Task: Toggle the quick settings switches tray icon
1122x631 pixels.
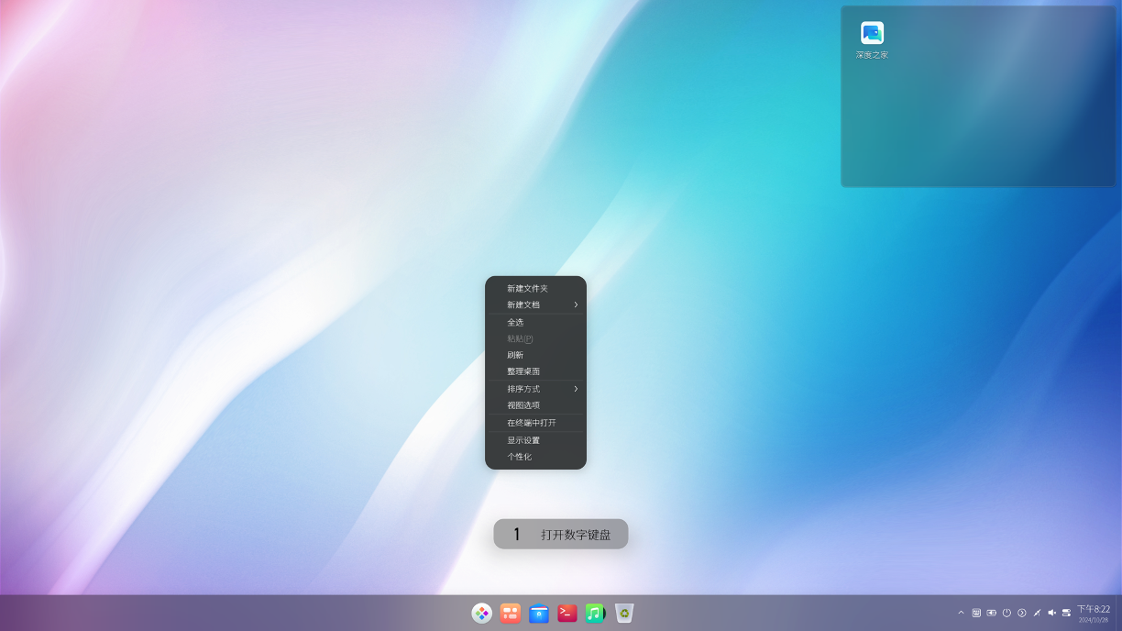Action: click(1066, 613)
